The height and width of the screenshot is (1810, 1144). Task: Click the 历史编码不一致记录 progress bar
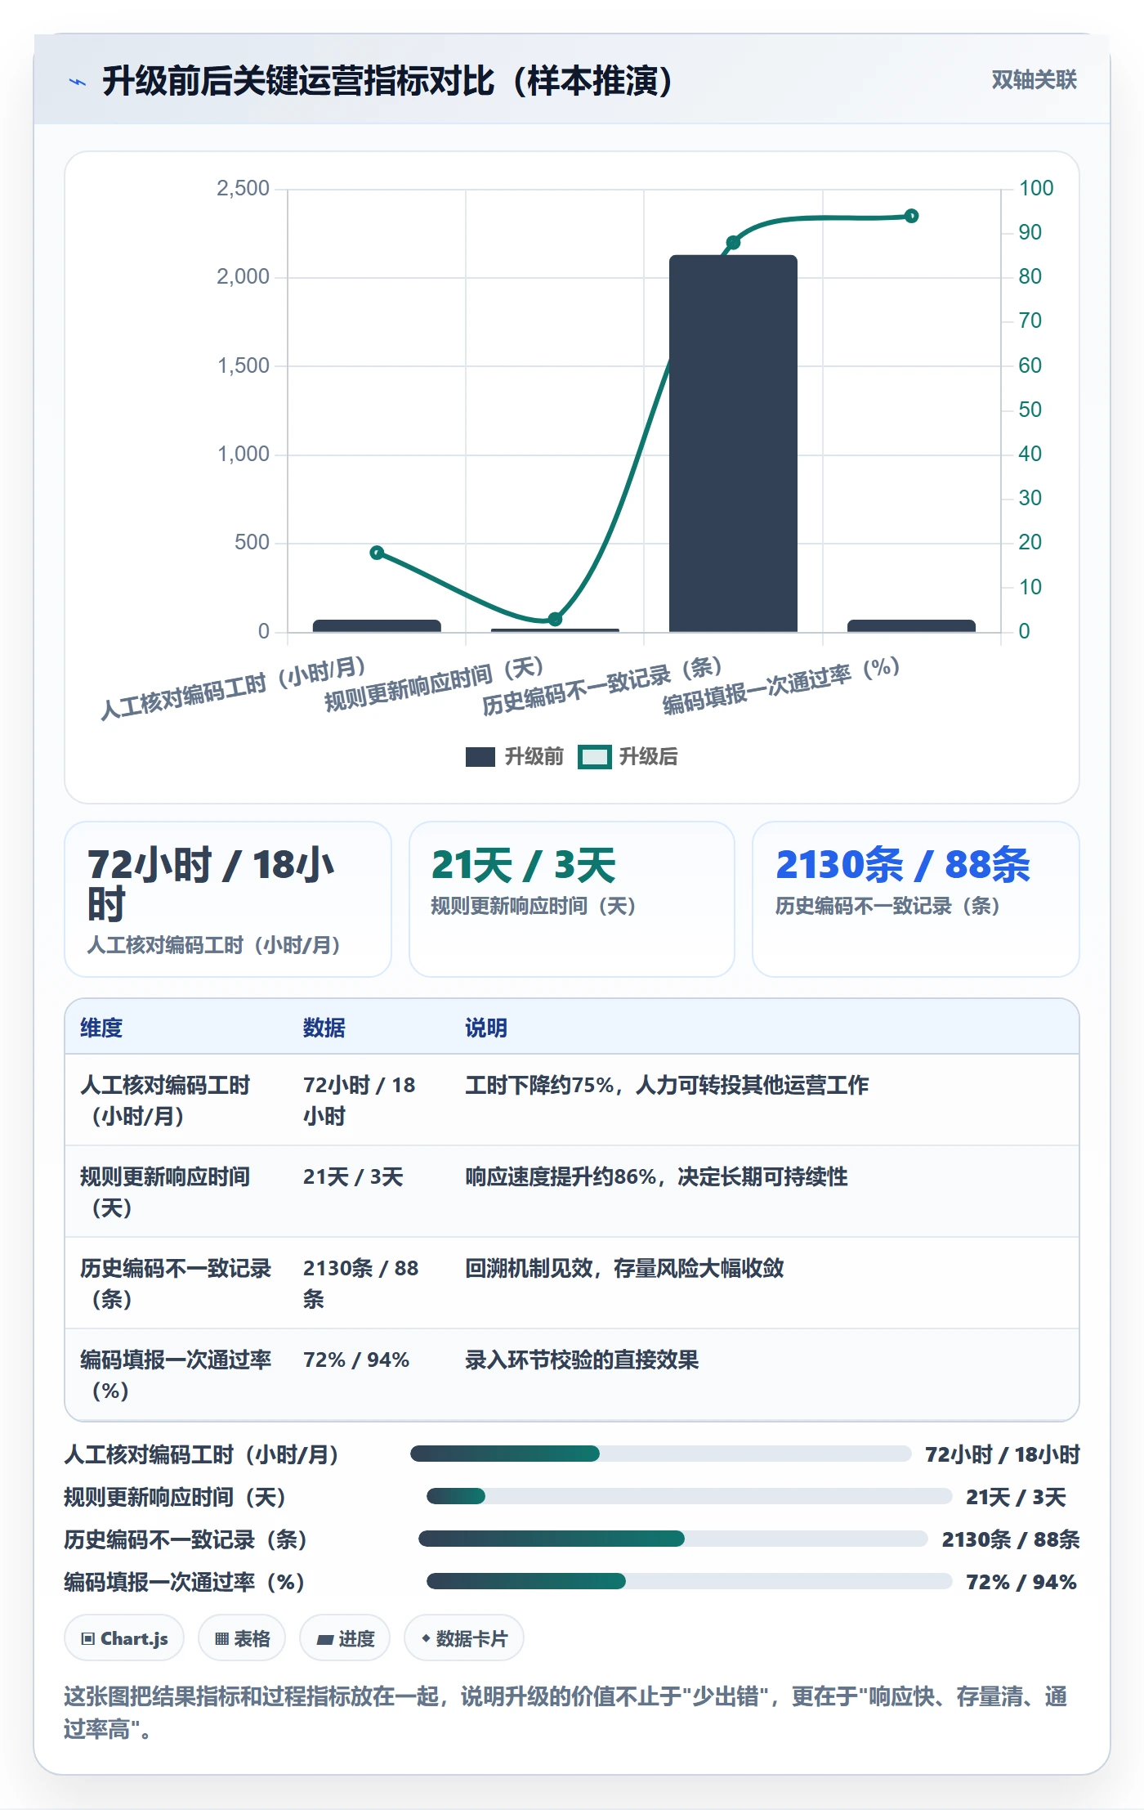[x=673, y=1539]
